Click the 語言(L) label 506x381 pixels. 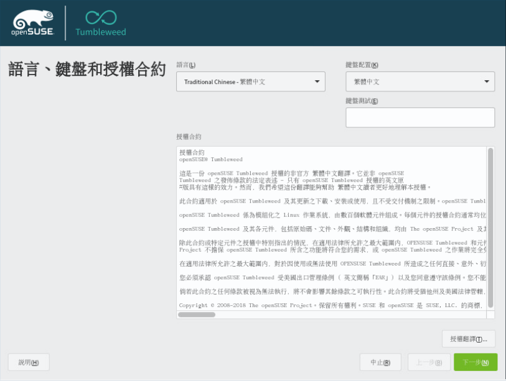[x=186, y=65]
